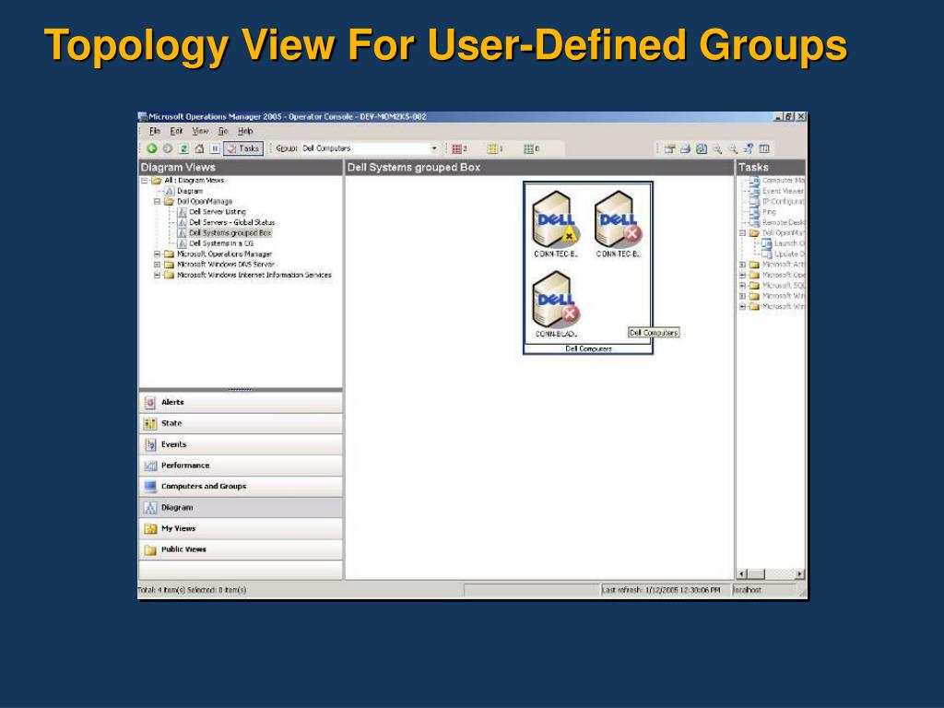Open the File menu
944x708 pixels.
(x=155, y=131)
